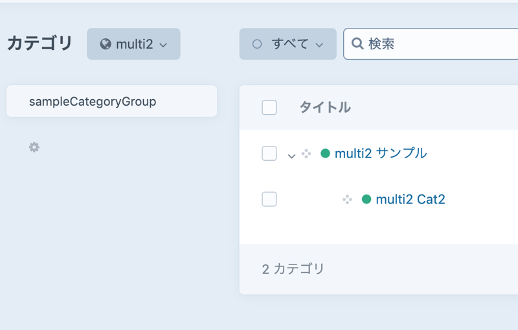Open the multi2 サンプル category link
The height and width of the screenshot is (330, 518).
click(x=381, y=154)
